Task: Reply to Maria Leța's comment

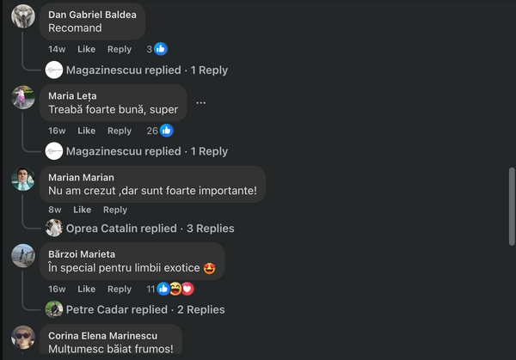Action: tap(120, 131)
